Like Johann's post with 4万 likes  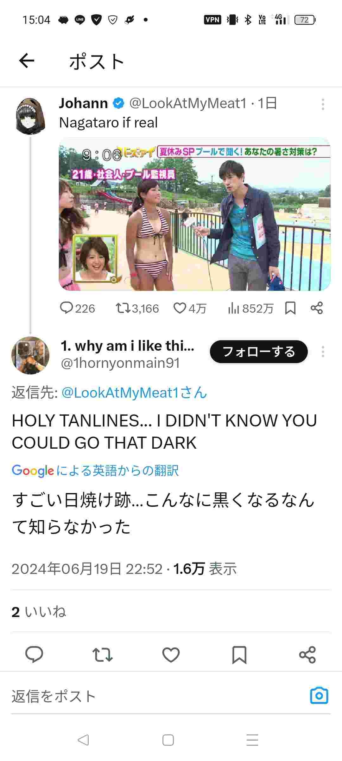pos(190,308)
